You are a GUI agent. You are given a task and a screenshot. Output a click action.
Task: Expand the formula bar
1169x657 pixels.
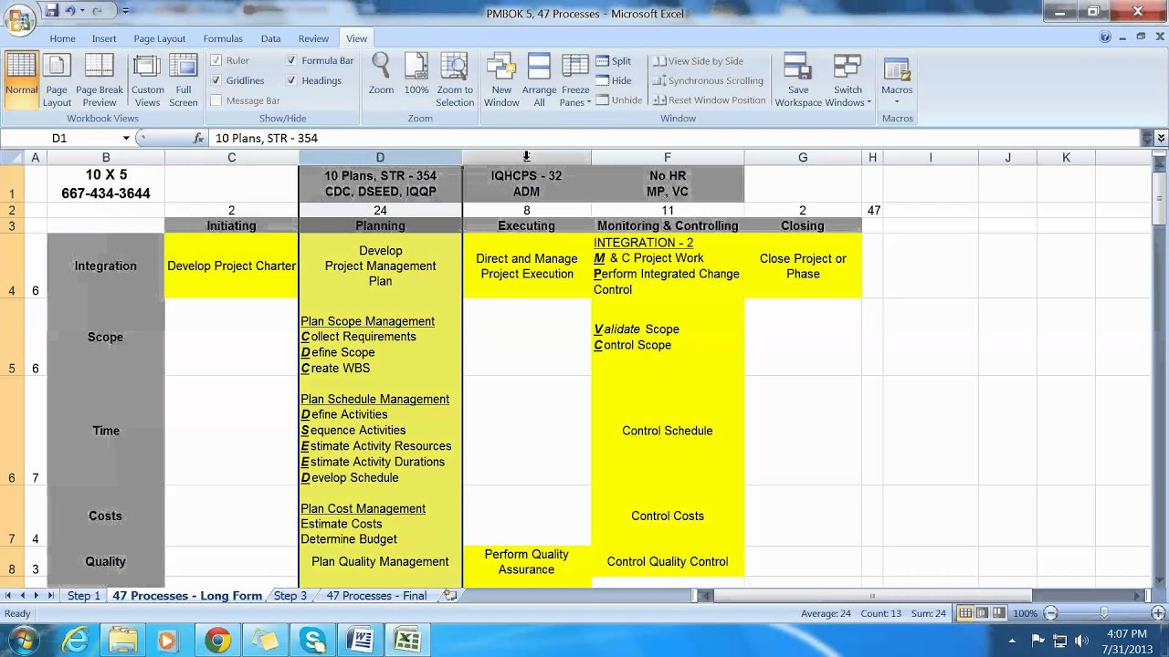tap(1161, 138)
